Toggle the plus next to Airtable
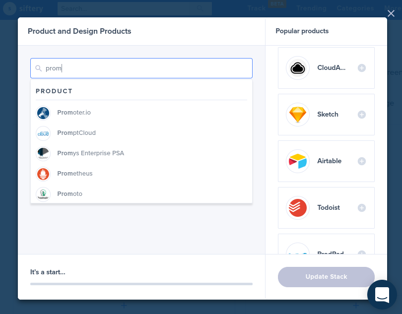Screen dimensions: 402x314 point(362,161)
